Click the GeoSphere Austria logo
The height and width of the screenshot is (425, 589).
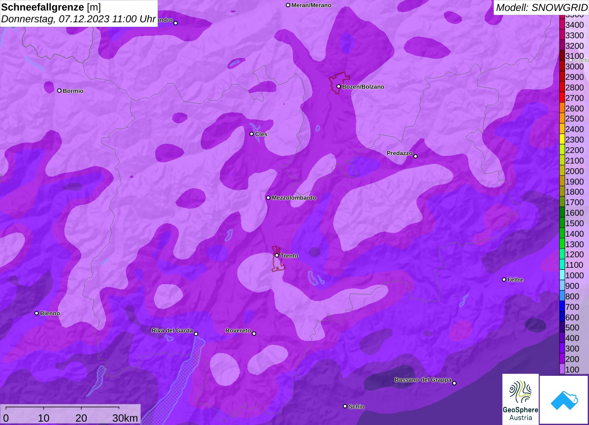click(520, 399)
